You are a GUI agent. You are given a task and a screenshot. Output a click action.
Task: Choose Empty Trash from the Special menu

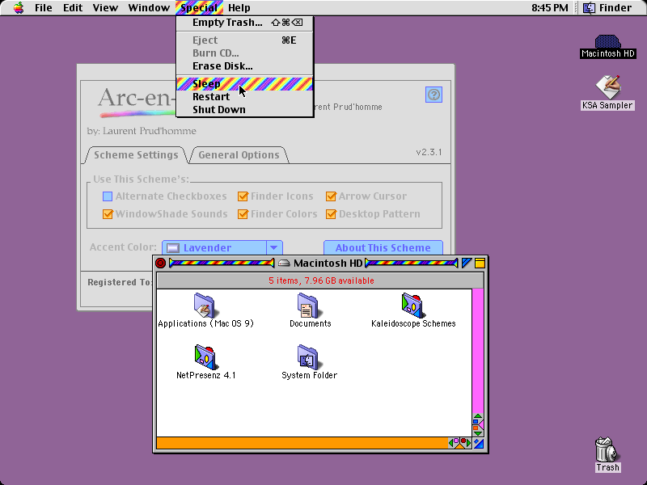[244, 23]
